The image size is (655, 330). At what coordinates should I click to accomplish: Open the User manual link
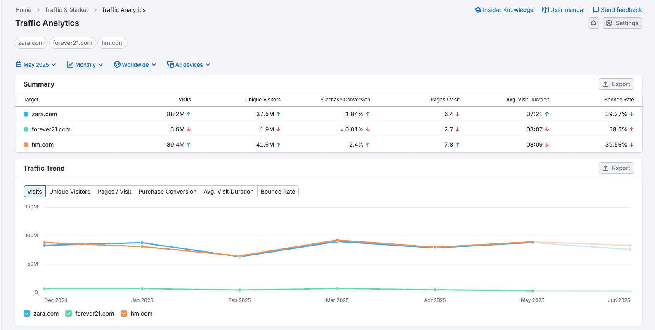tap(563, 10)
